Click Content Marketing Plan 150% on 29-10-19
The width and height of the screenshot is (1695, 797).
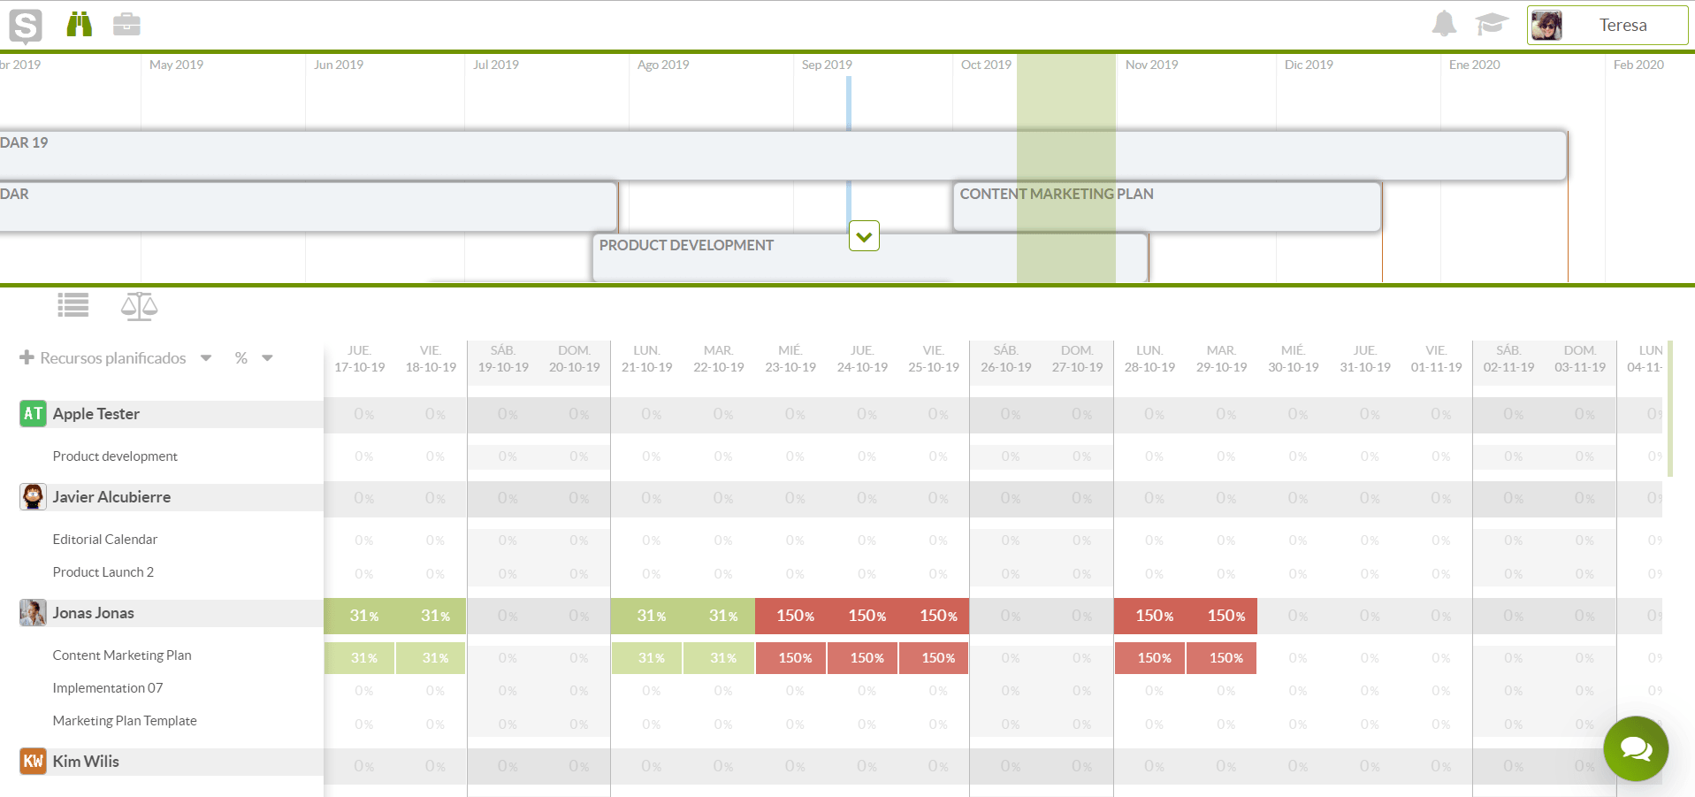[1221, 658]
